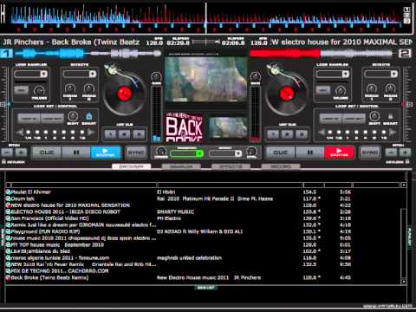Raise deck 2 pitch with the plus button
The height and width of the screenshot is (312, 416).
(x=405, y=153)
